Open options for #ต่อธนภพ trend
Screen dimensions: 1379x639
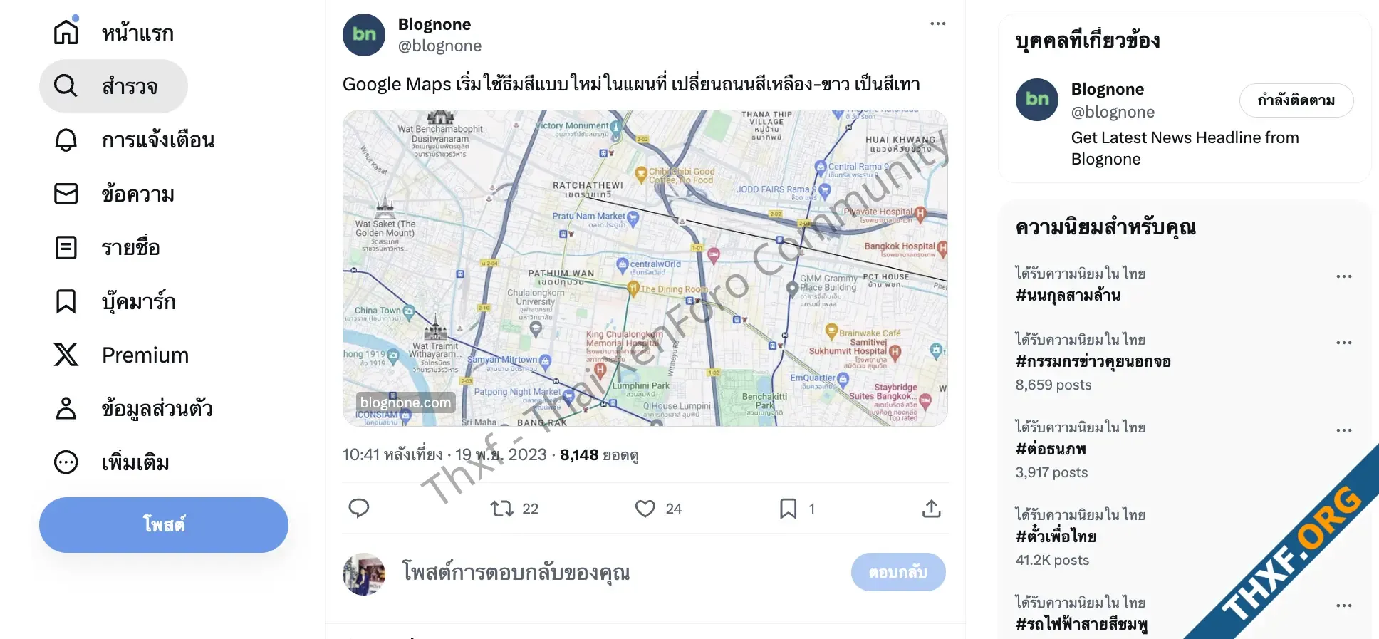point(1344,430)
